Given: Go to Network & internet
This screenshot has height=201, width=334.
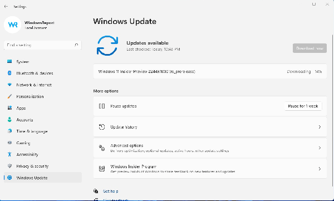Looking at the screenshot, I should (43, 85).
